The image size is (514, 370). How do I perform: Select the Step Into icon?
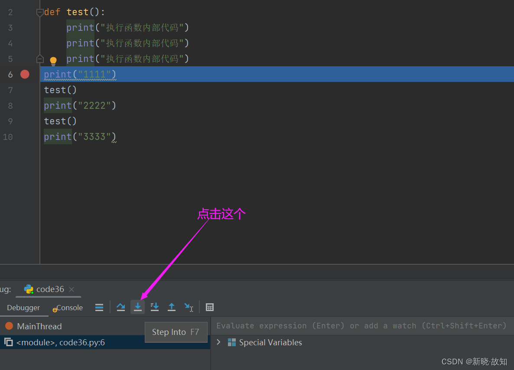[x=137, y=307]
